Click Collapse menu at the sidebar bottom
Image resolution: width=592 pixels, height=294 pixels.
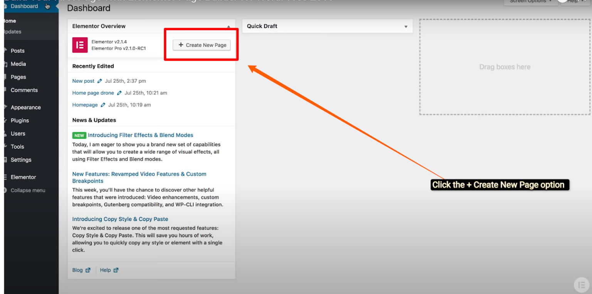(27, 190)
